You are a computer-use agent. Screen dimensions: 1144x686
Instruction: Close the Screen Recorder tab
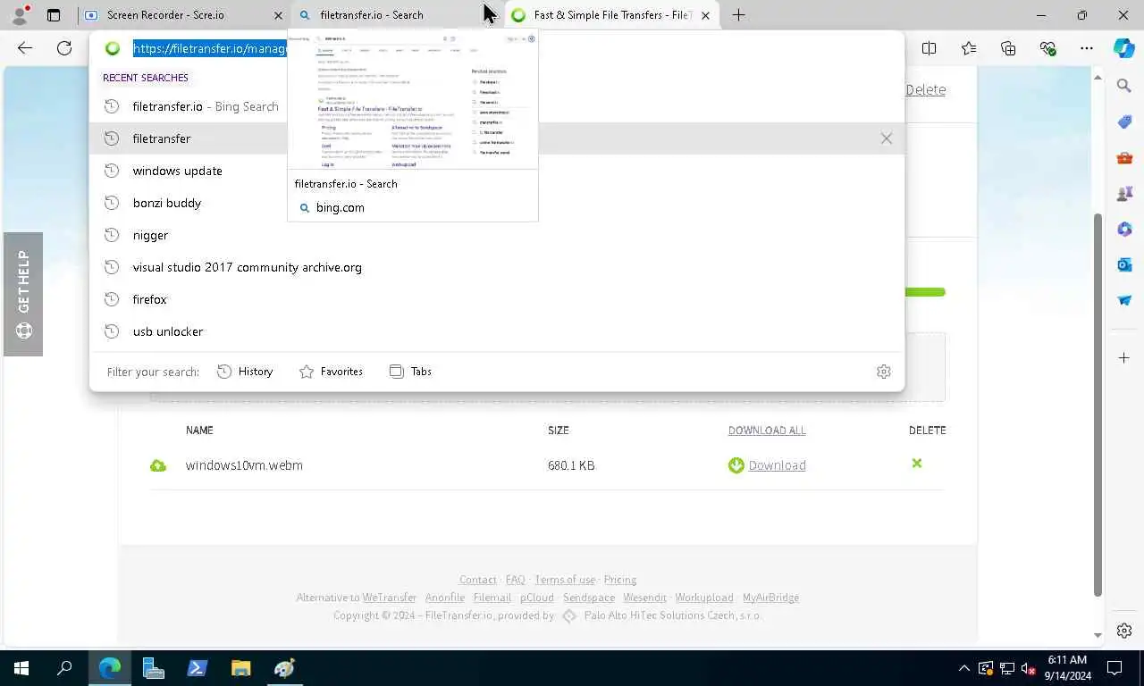(x=278, y=15)
